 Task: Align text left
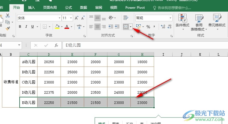coord(91,27)
